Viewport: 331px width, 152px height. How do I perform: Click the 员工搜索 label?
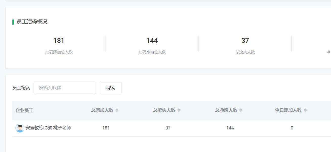[21, 88]
